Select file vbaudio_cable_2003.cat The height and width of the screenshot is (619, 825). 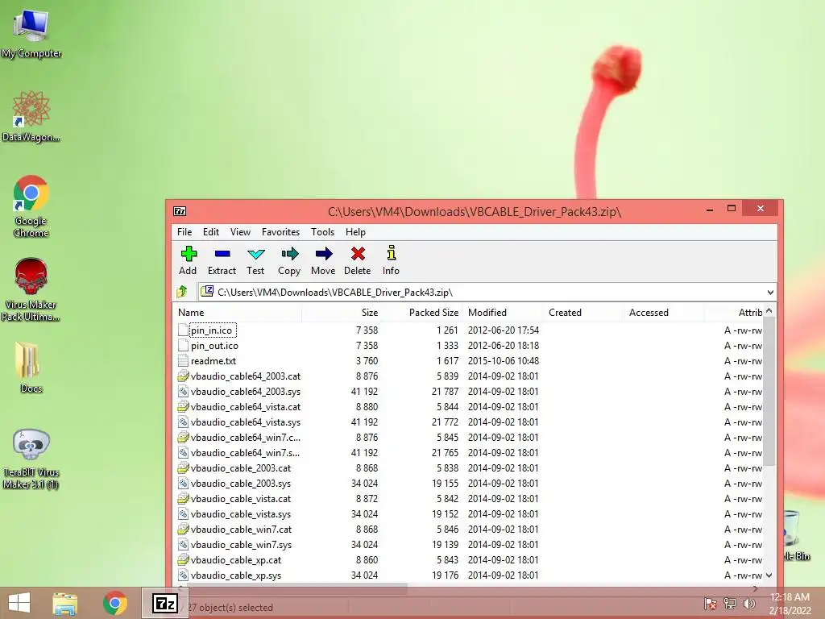tap(241, 468)
